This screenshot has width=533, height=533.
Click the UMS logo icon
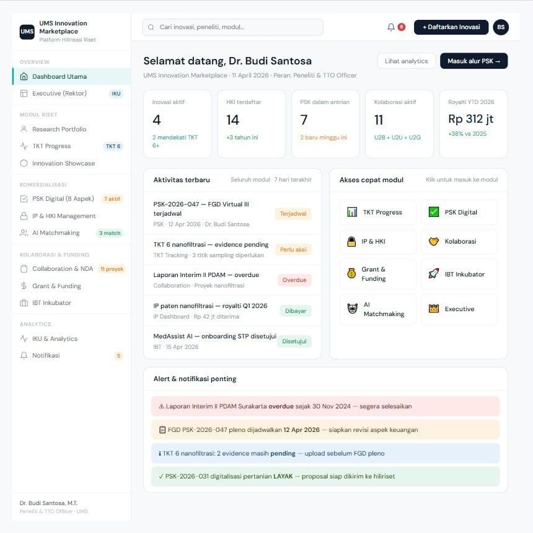27,32
